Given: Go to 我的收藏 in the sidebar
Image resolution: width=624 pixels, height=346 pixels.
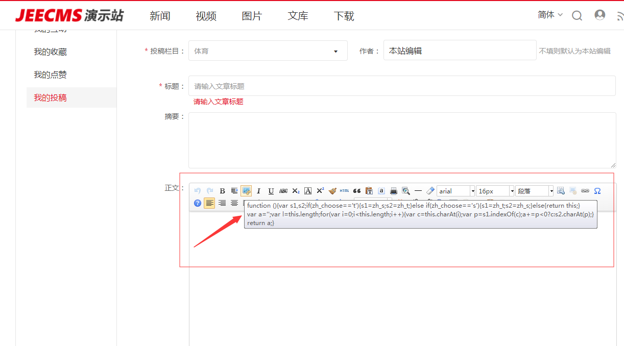Looking at the screenshot, I should [x=50, y=52].
